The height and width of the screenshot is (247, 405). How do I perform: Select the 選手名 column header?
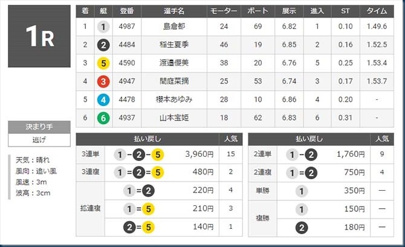[174, 11]
